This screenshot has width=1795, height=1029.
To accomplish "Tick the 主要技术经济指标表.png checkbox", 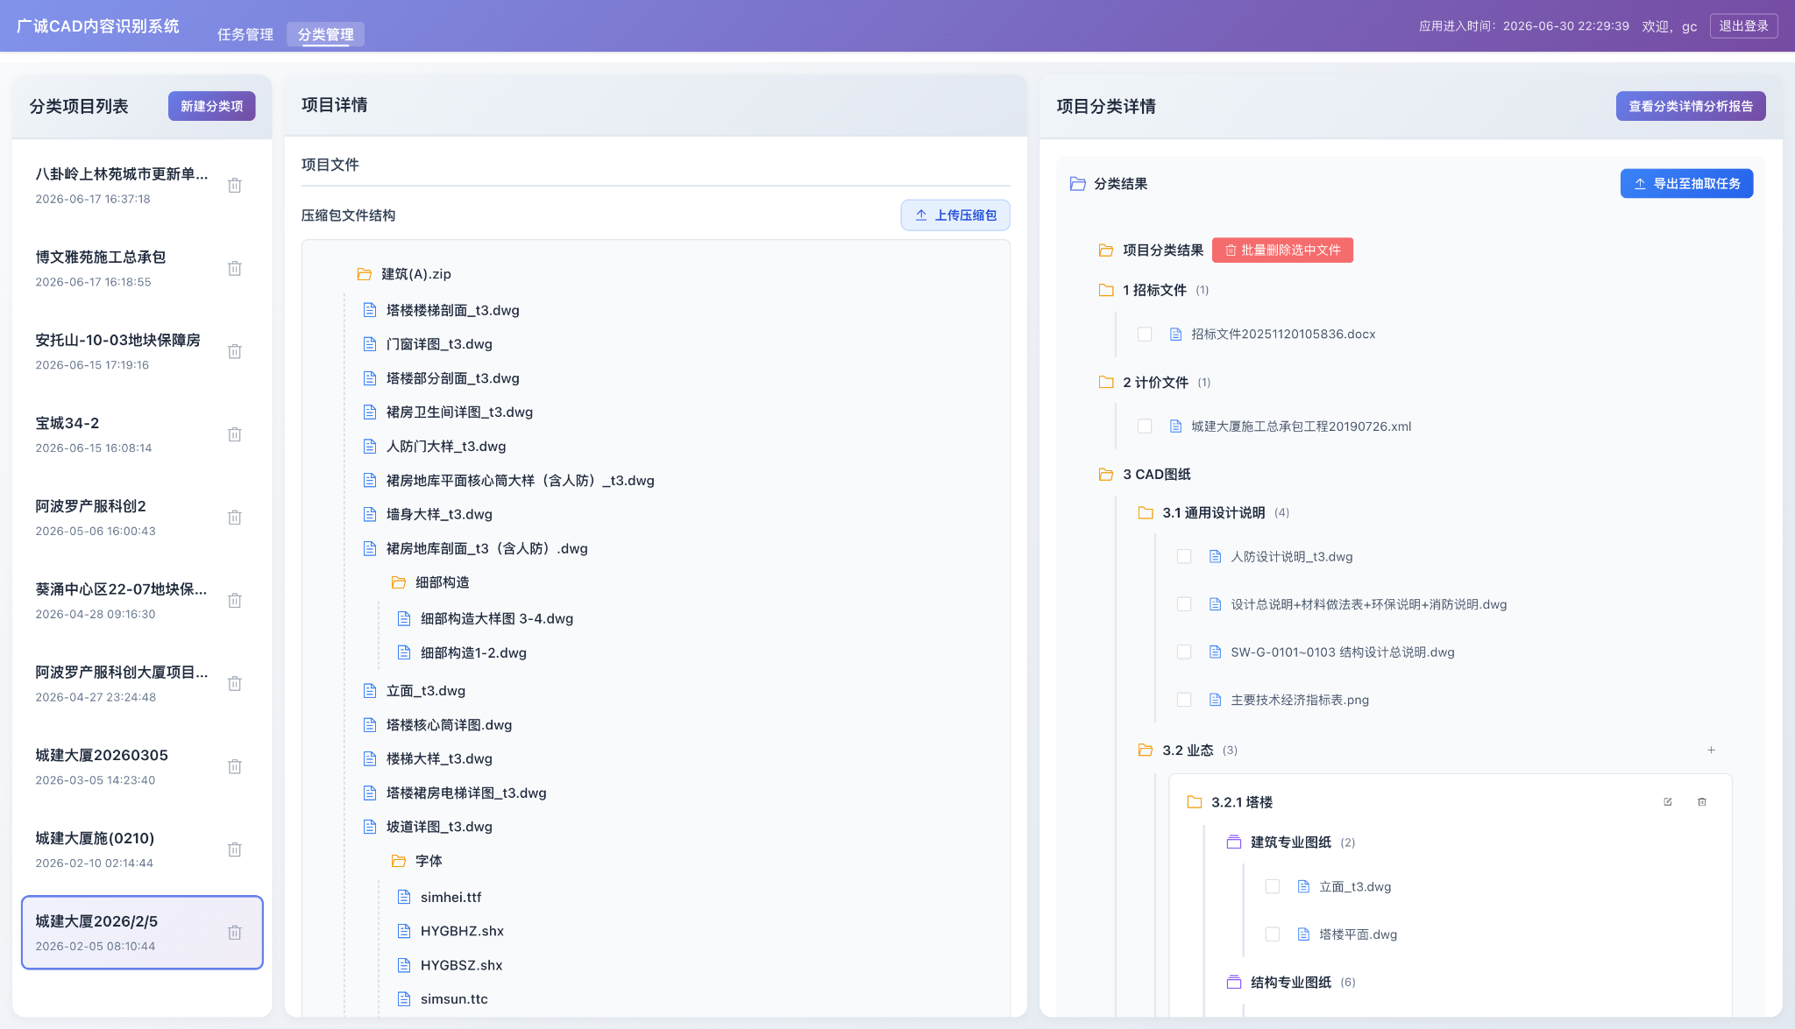I will (x=1184, y=700).
